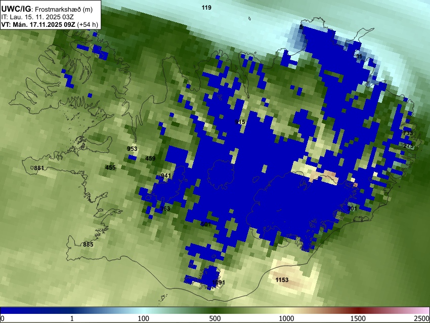Click the 119 value over the northern sea

pyautogui.click(x=206, y=8)
